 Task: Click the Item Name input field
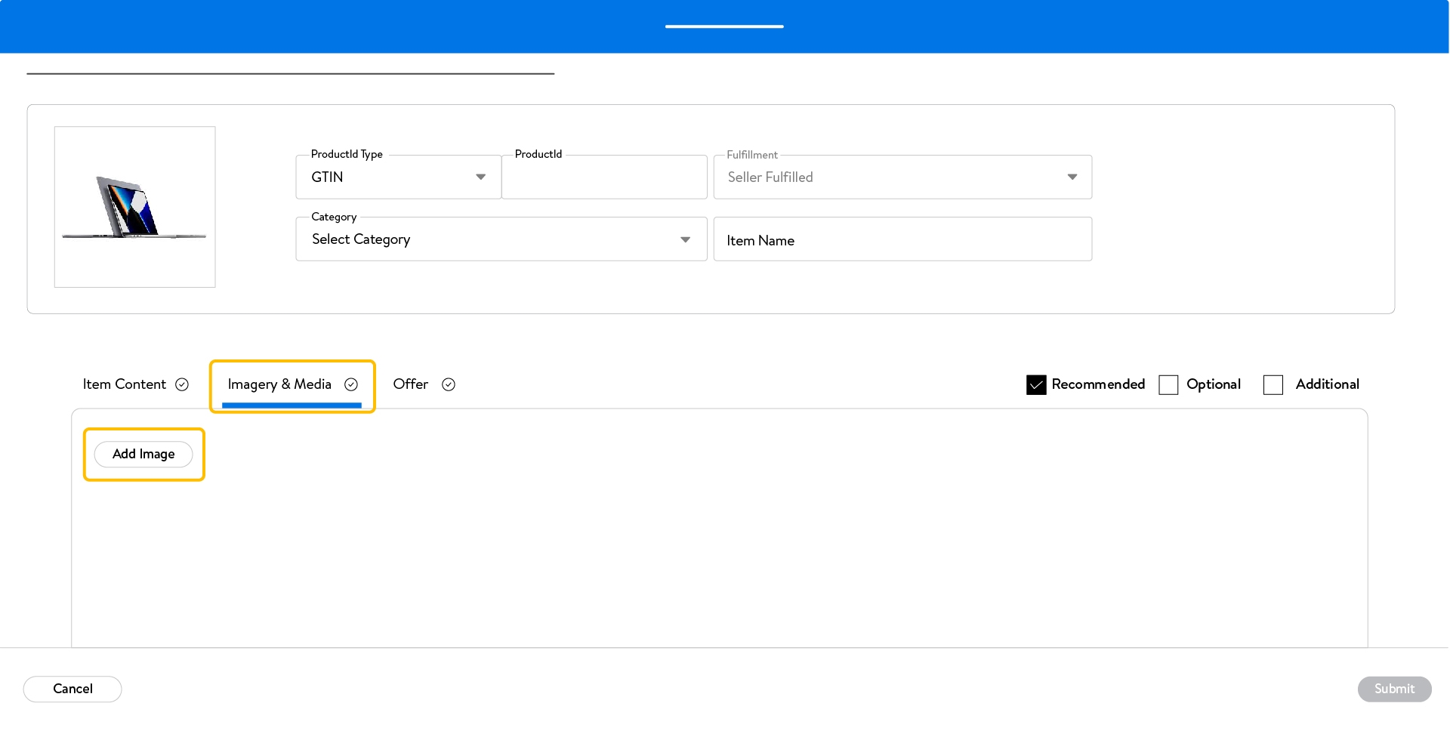point(902,239)
